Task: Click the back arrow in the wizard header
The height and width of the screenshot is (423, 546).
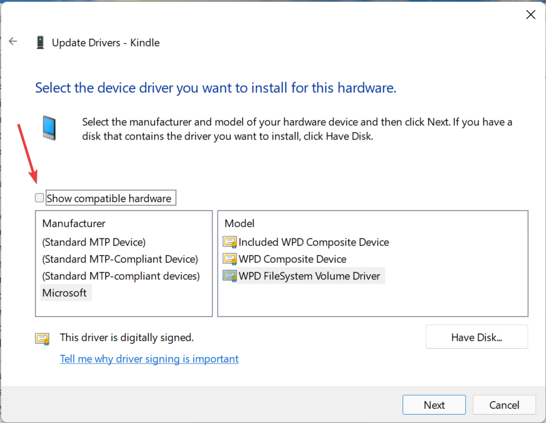Action: point(13,42)
